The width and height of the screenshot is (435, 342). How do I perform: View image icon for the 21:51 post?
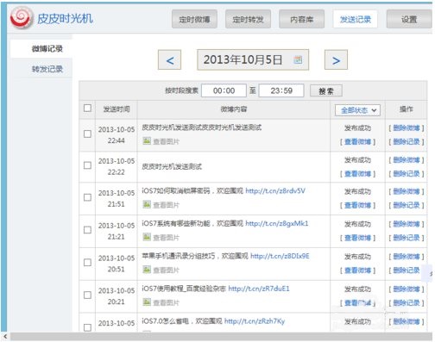click(147, 204)
